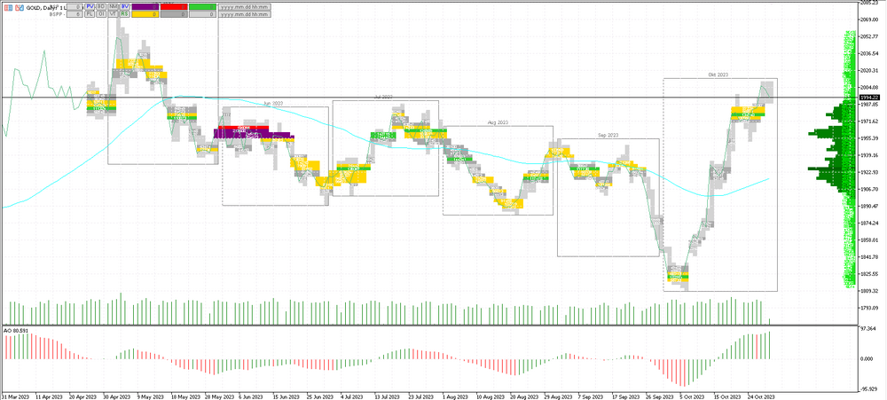Click the -95.929 oscillator scale label

(x=869, y=388)
